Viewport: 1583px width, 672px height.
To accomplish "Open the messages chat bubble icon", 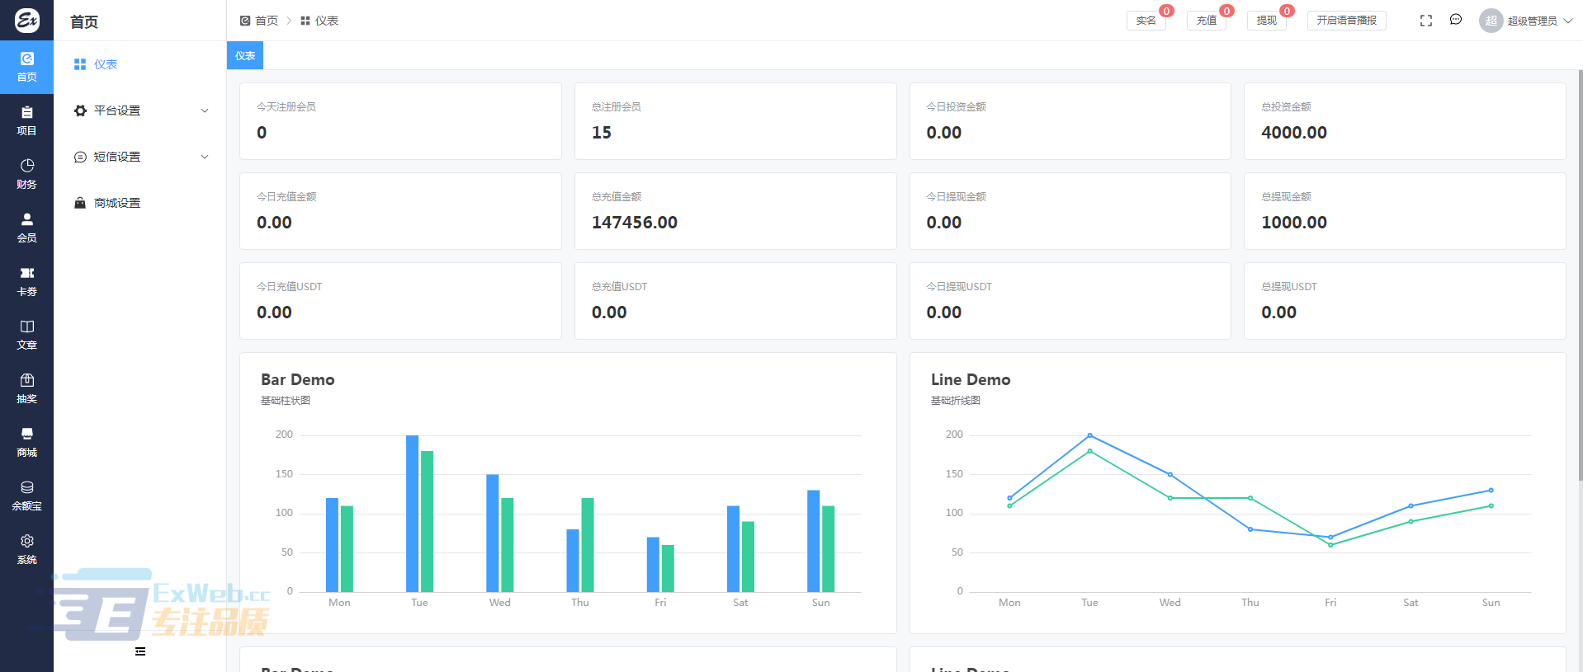I will [x=1456, y=20].
